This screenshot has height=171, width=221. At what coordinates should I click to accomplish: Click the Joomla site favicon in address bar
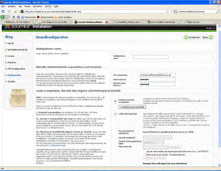point(22,12)
